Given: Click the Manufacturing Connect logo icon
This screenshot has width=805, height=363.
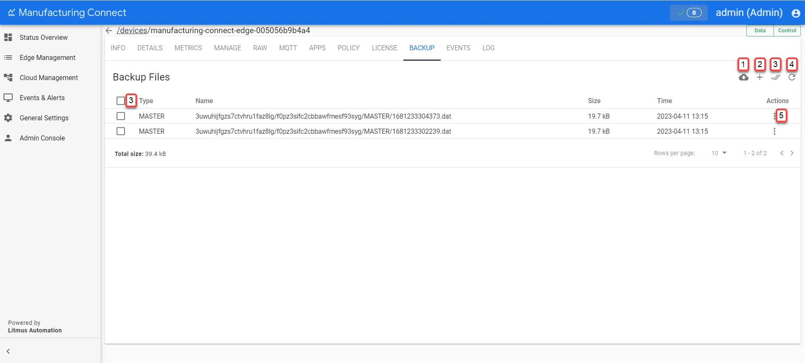Looking at the screenshot, I should pos(11,13).
